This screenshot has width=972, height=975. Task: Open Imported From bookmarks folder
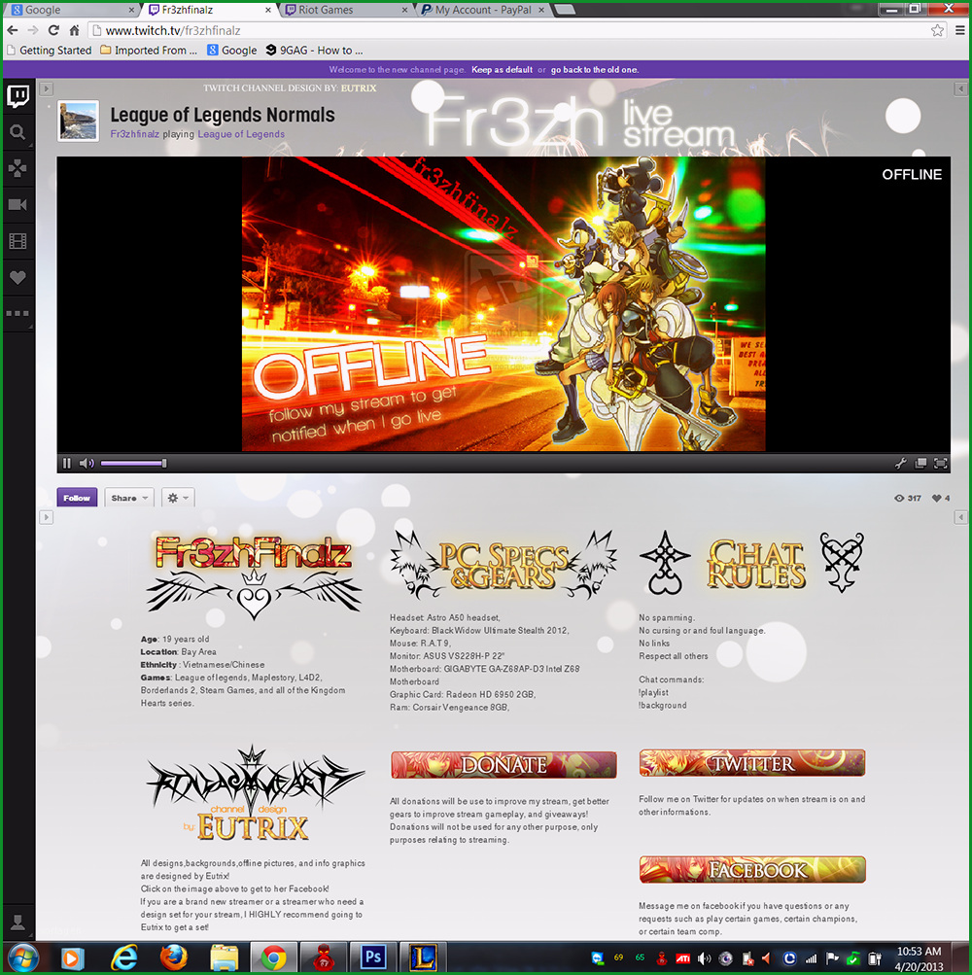coord(149,51)
